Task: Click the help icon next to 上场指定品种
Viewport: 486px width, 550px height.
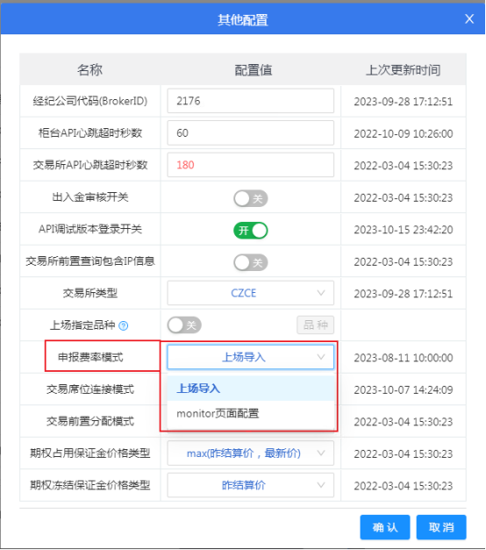Action: pyautogui.click(x=124, y=325)
